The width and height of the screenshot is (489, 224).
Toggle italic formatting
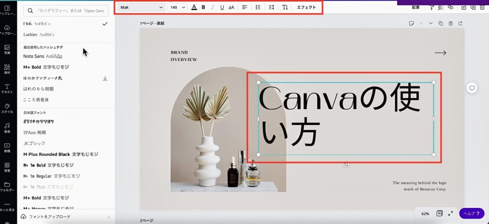(213, 7)
